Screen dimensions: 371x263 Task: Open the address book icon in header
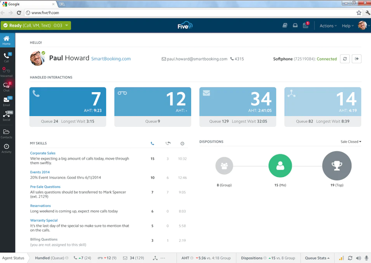coord(285,26)
